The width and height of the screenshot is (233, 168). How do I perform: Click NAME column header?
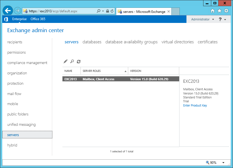(x=71, y=71)
